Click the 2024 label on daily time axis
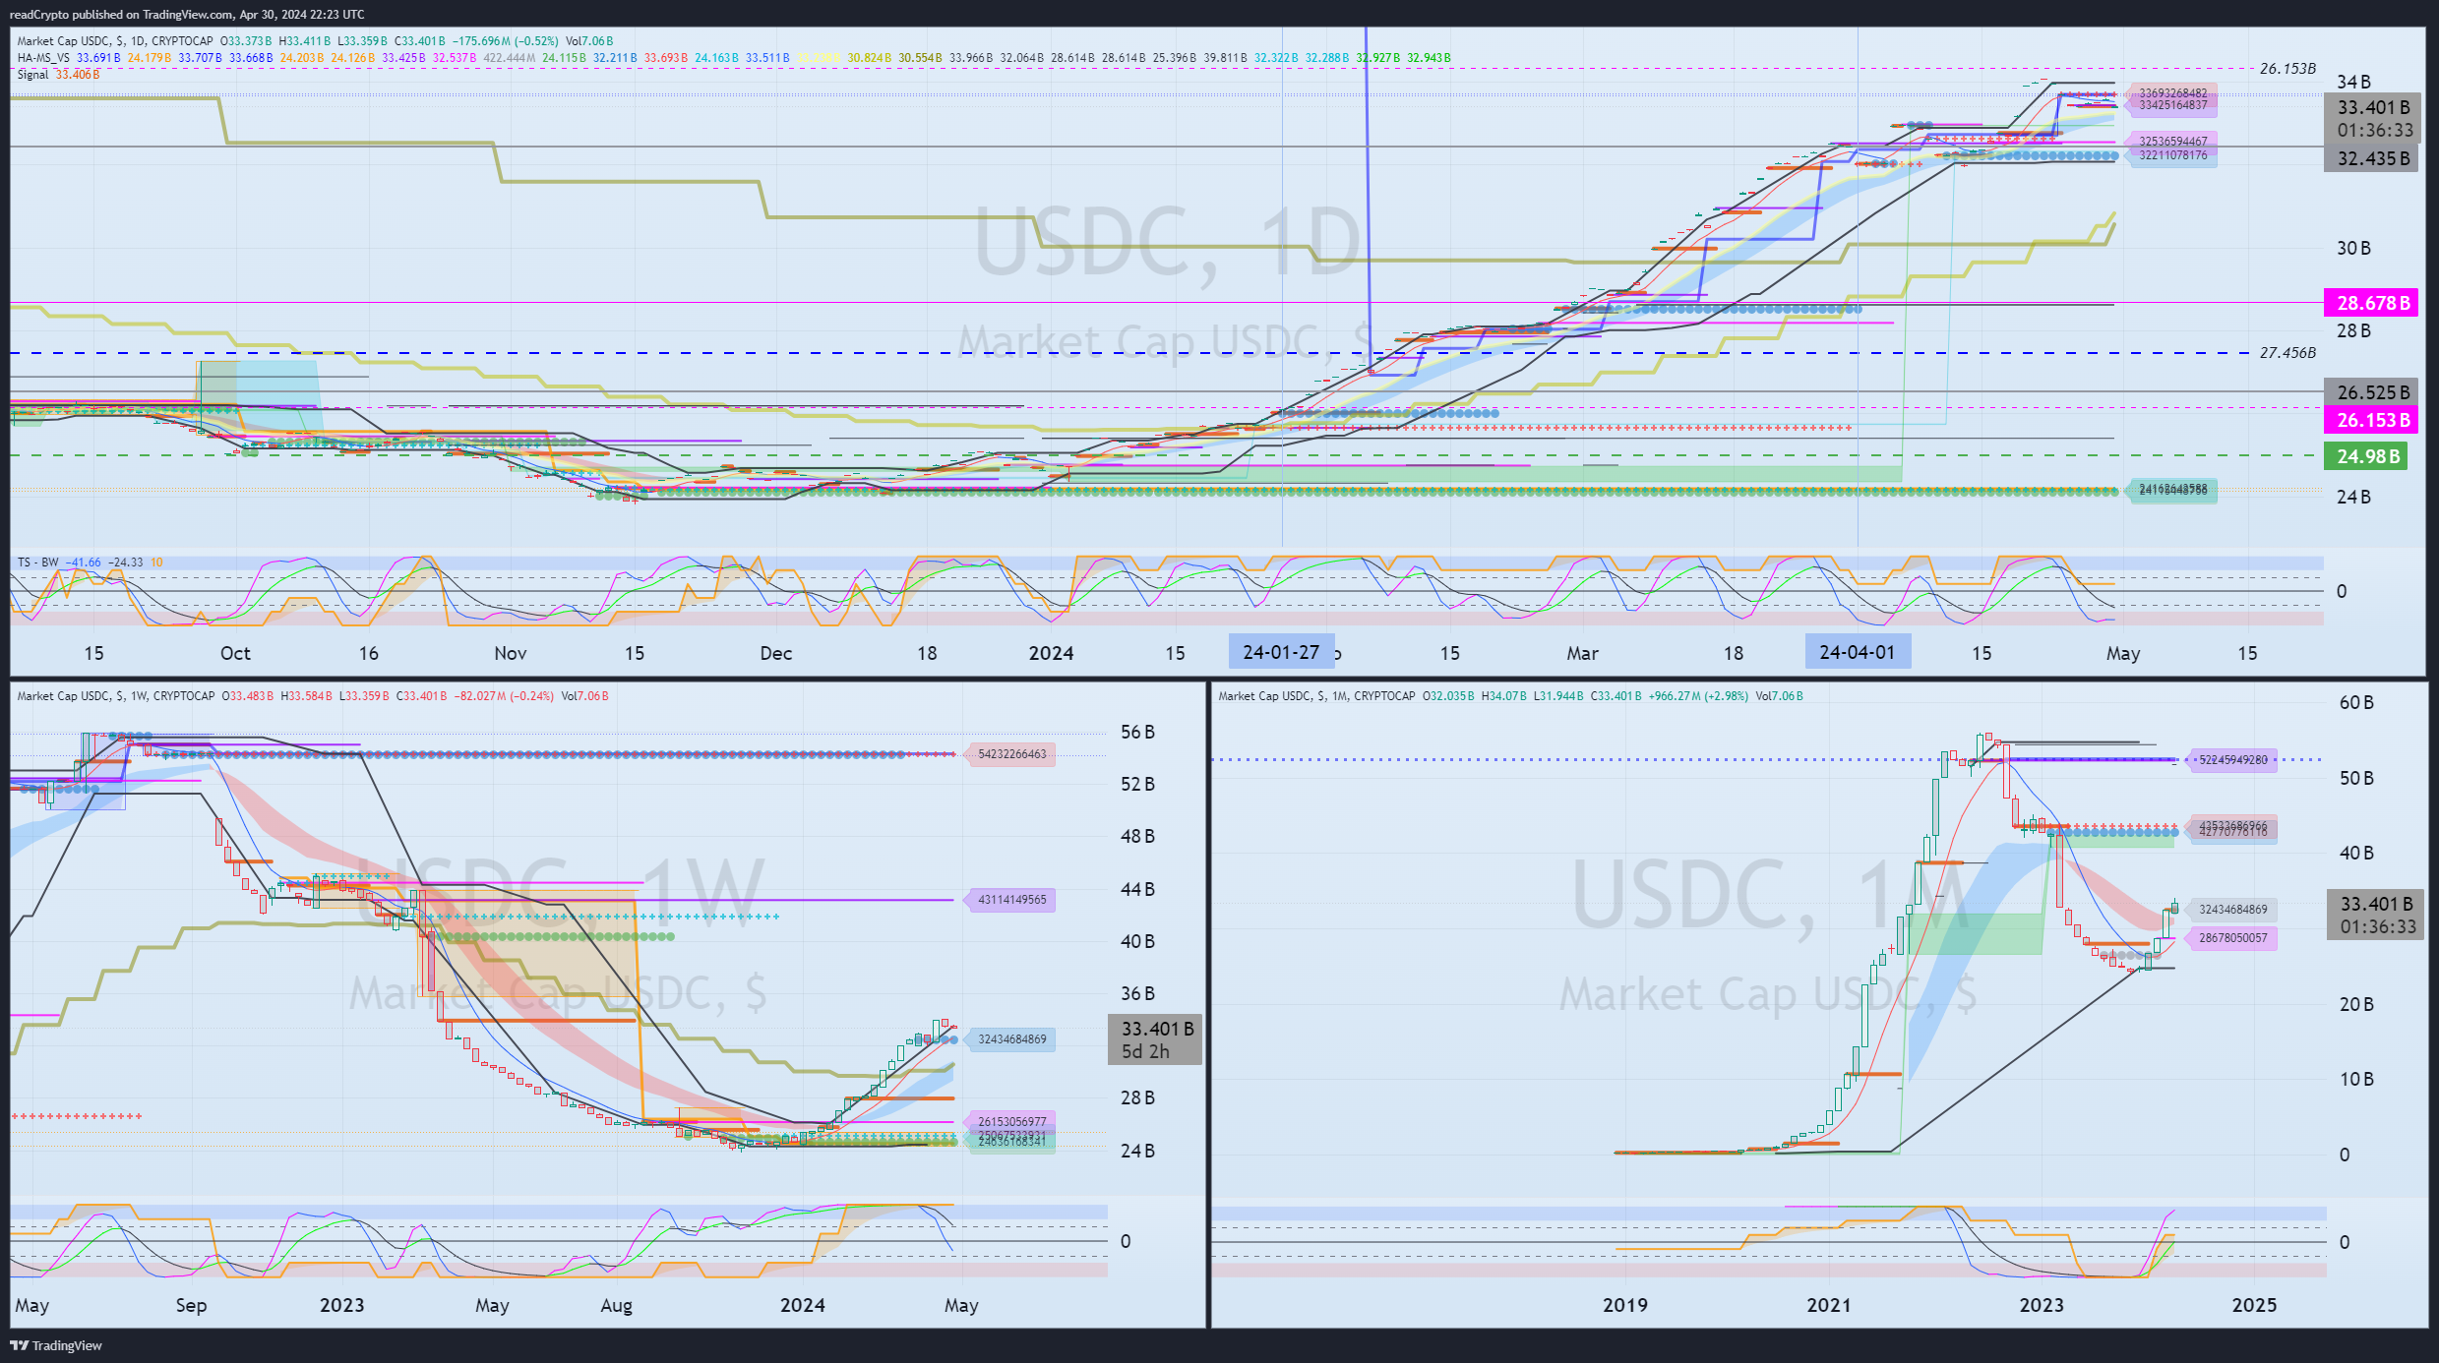This screenshot has width=2439, height=1363. click(x=1051, y=653)
